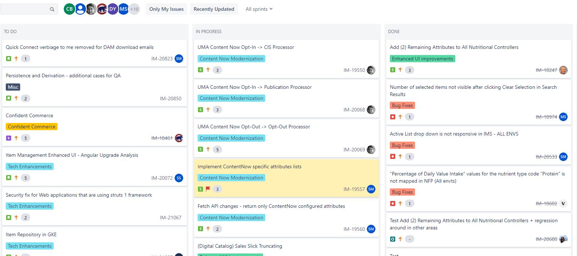Filter by MS avatar in top bar
The width and height of the screenshot is (577, 256).
123,9
